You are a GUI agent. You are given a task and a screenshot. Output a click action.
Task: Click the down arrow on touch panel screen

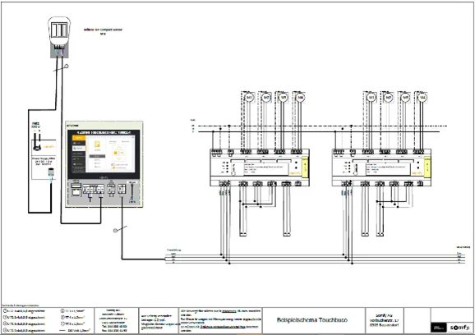click(118, 158)
